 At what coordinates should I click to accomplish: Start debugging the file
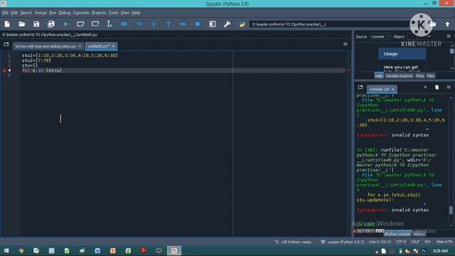click(124, 24)
